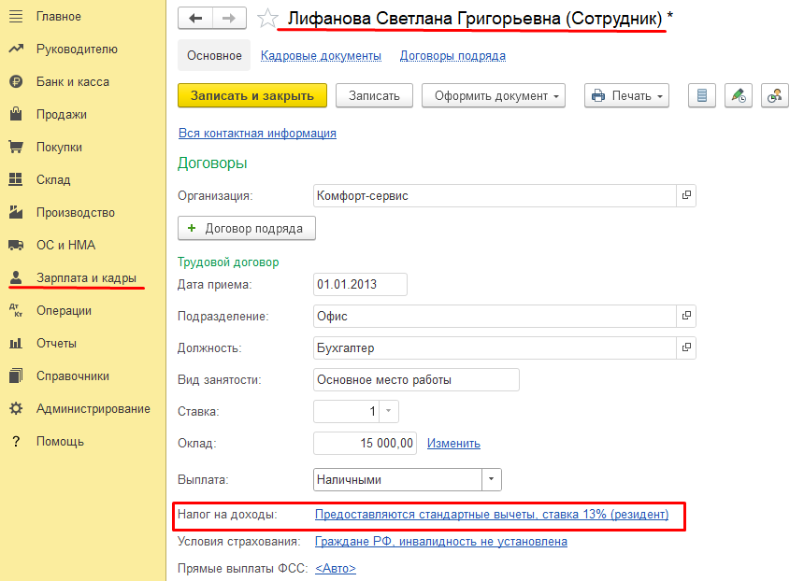Go to Банк и касса section
Screen dimensions: 804x581
[72, 82]
